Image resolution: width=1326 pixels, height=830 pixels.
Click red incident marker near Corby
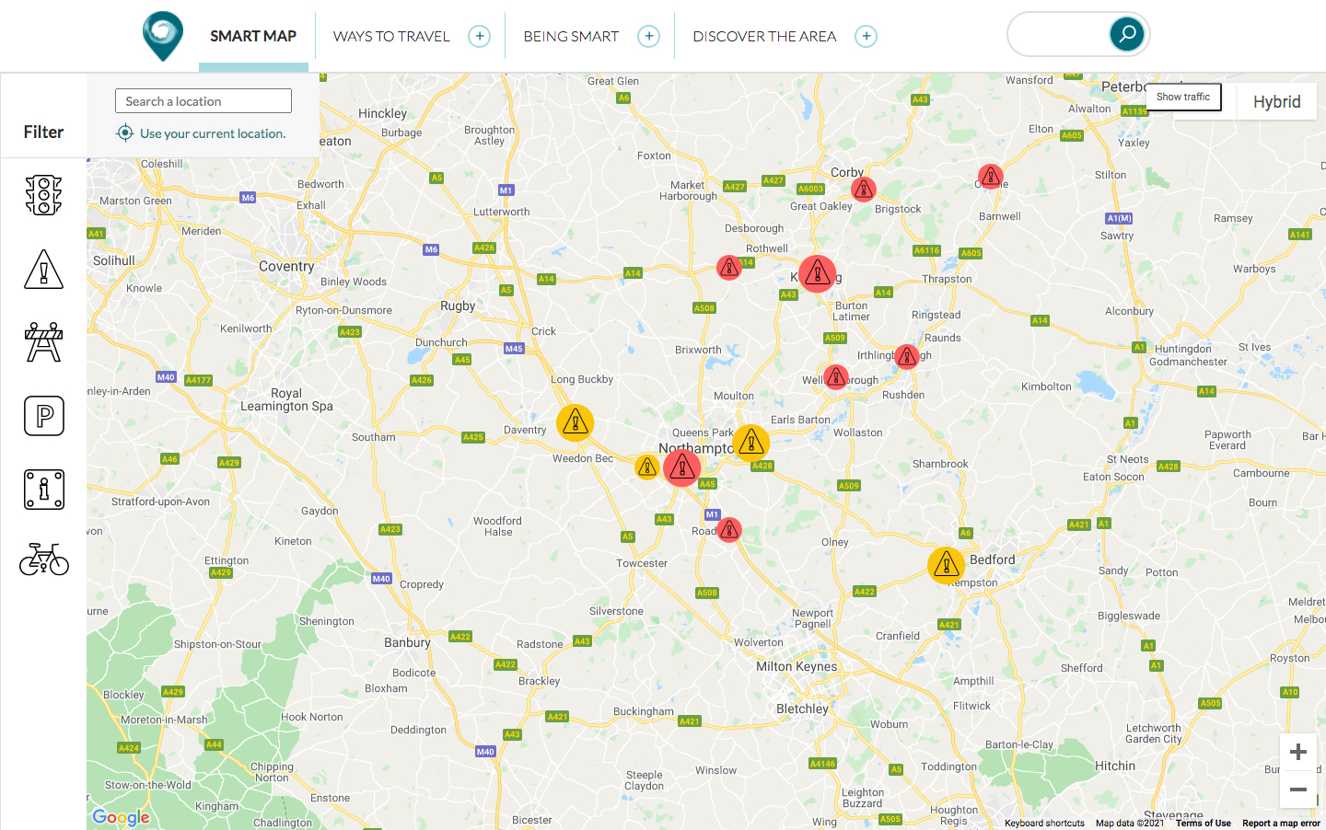pyautogui.click(x=863, y=190)
